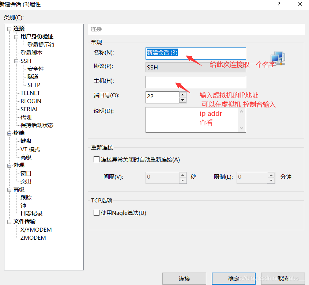Screen dimensions: 309x285
Task: Collapse the 文件传输 tree node
Action: [9, 222]
